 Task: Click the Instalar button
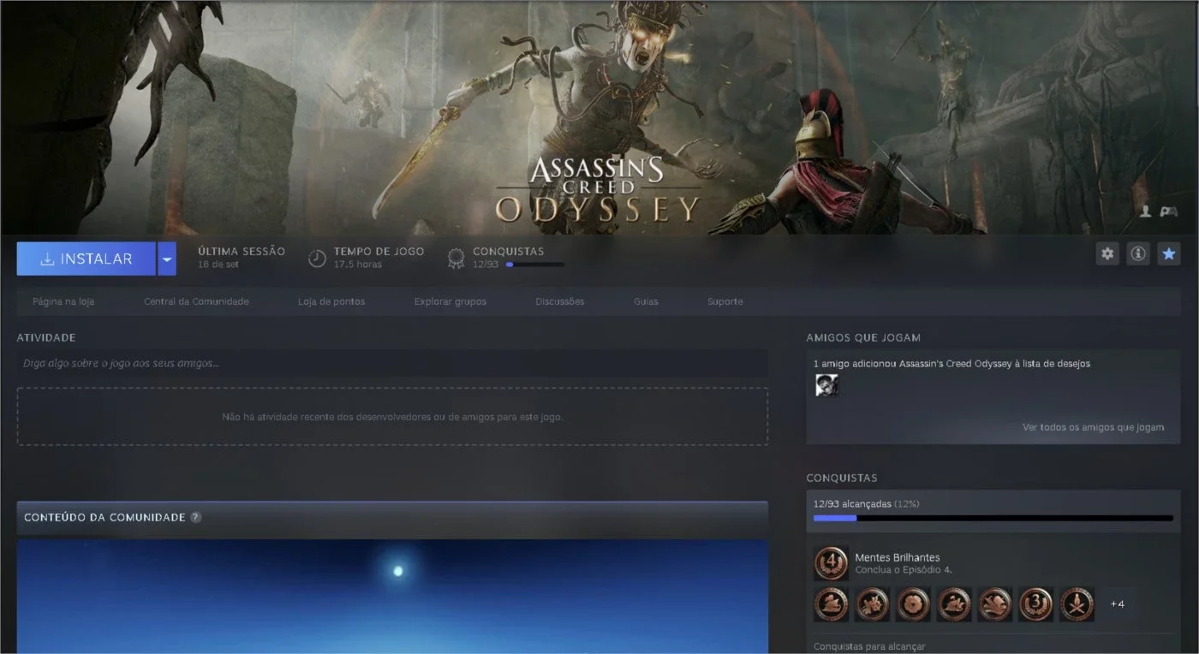click(86, 259)
